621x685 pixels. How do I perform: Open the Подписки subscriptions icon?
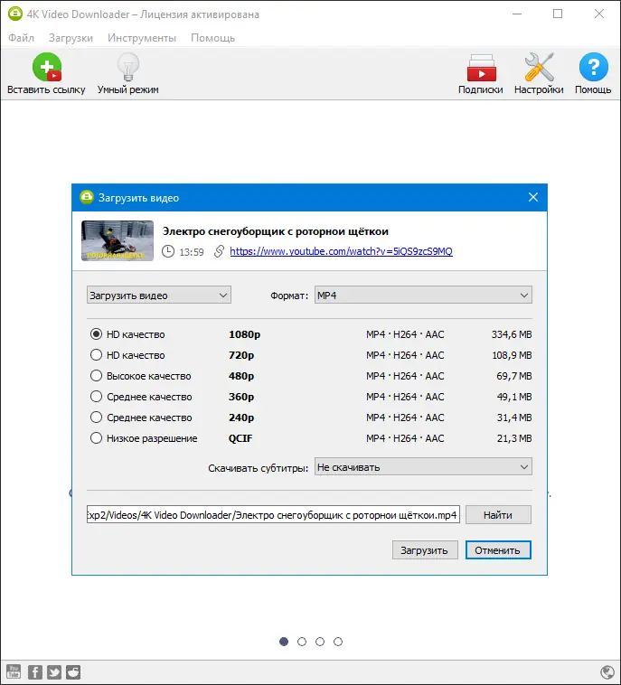click(x=481, y=68)
